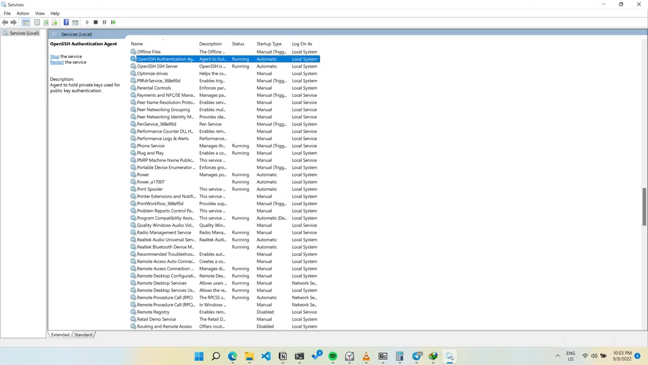This screenshot has width=648, height=365.
Task: Select the Plug and Play service
Action: pyautogui.click(x=225, y=153)
